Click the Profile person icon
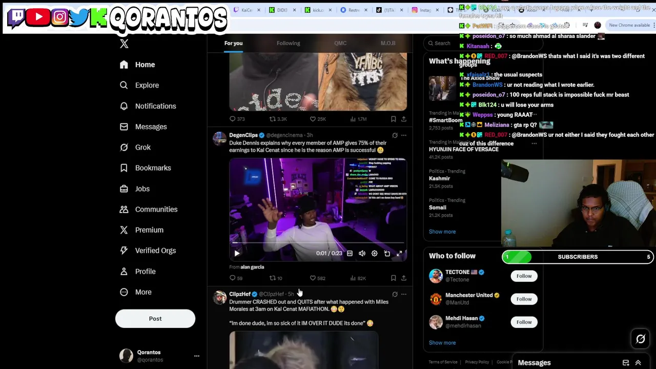This screenshot has height=369, width=656. 124,271
